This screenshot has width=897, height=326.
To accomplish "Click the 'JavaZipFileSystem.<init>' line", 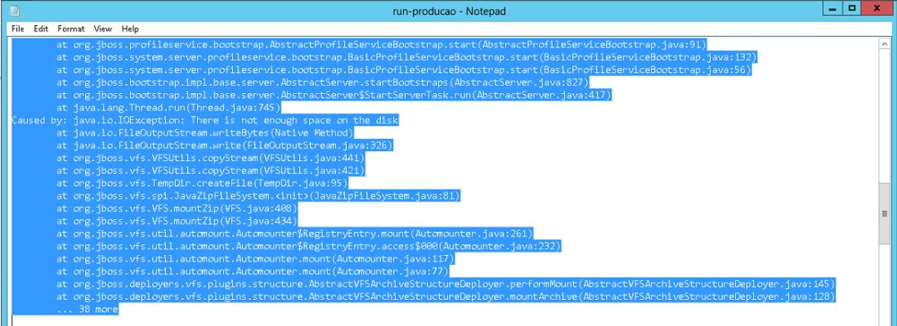I will [258, 196].
